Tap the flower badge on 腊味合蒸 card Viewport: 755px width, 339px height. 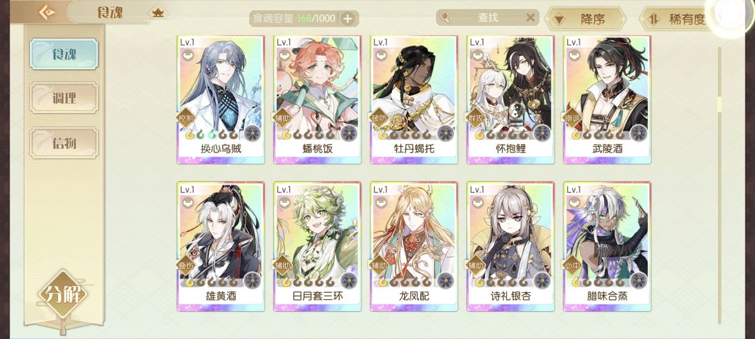639,280
